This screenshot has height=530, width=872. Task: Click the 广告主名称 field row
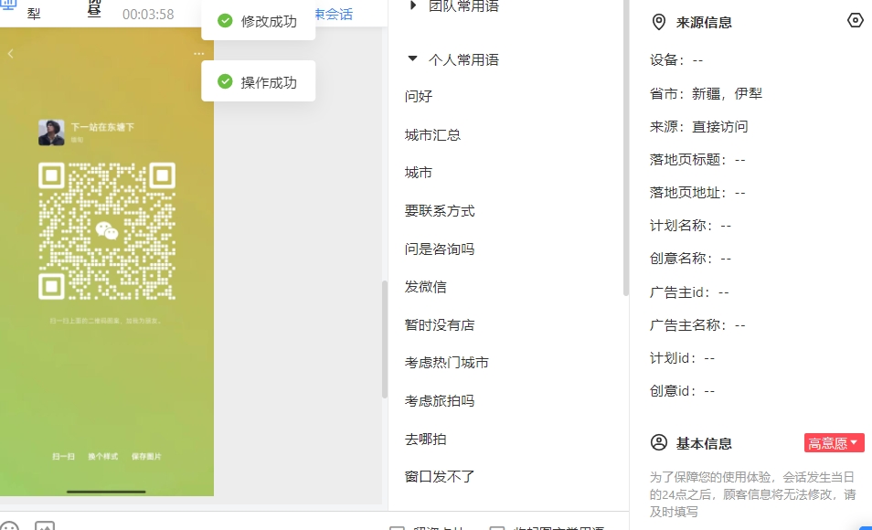point(697,324)
